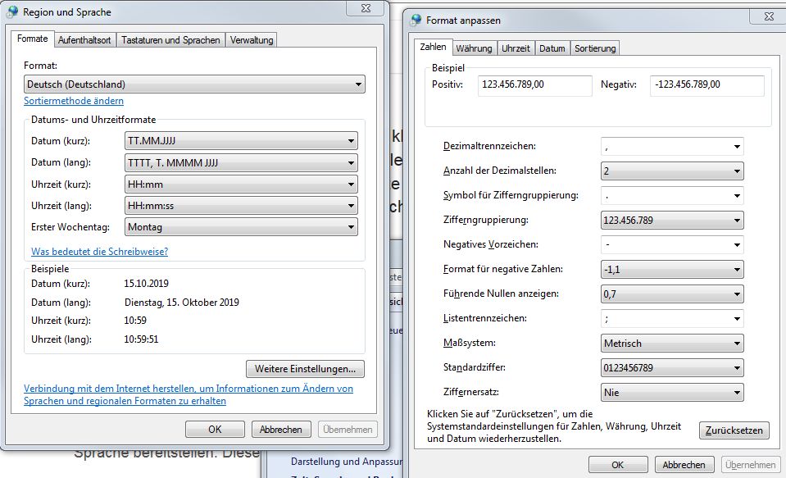Expand the Zifferngruppierung dropdown

pos(672,221)
